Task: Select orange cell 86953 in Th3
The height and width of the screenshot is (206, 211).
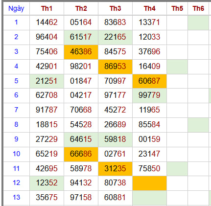Action: pos(115,67)
